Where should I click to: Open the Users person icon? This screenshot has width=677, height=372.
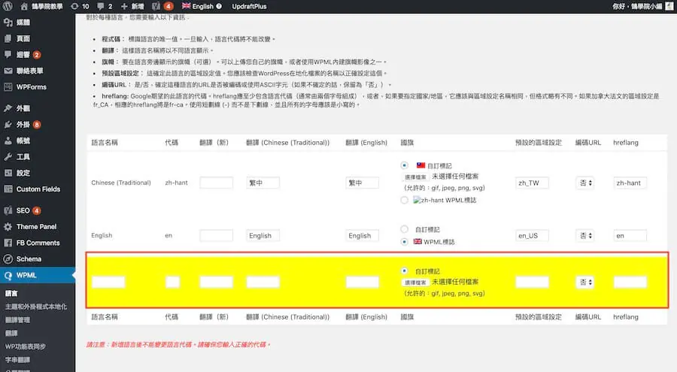pos(8,141)
